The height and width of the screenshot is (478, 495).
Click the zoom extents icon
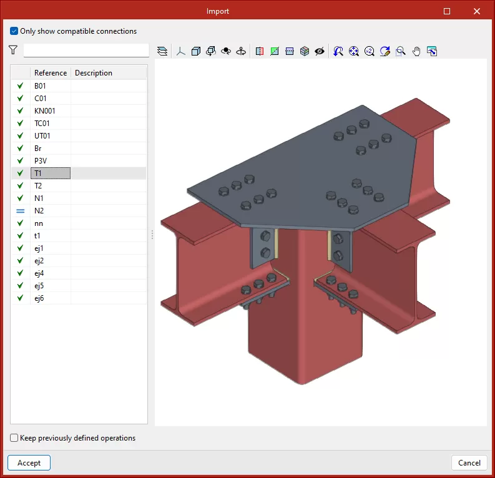[x=354, y=51]
